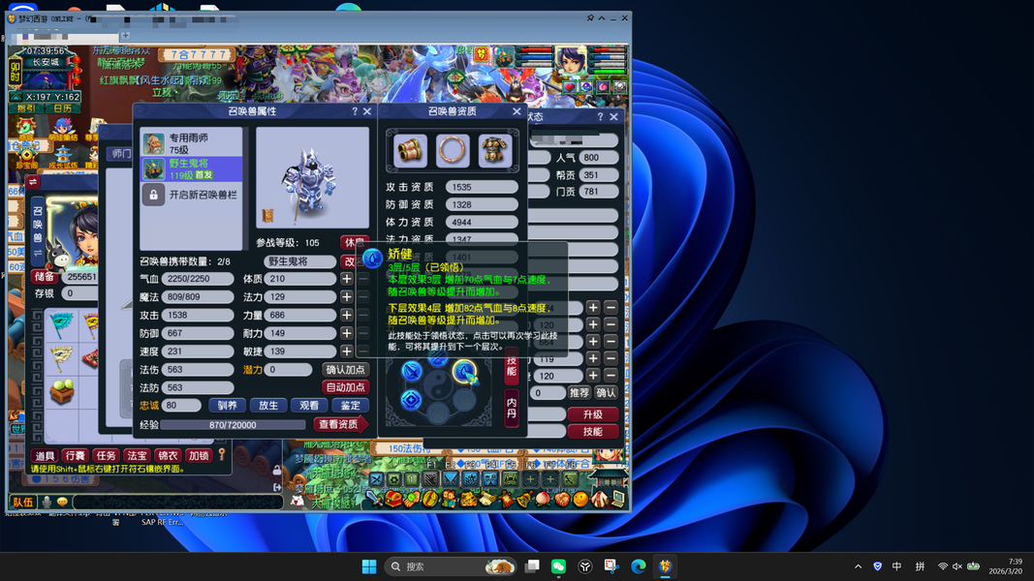Collapse pet aptitude via 查看资质 arrow
This screenshot has height=581, width=1034.
pos(340,424)
